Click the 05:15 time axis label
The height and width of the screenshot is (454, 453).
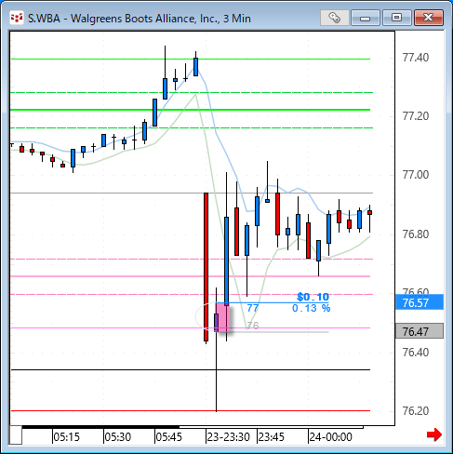[x=67, y=437]
